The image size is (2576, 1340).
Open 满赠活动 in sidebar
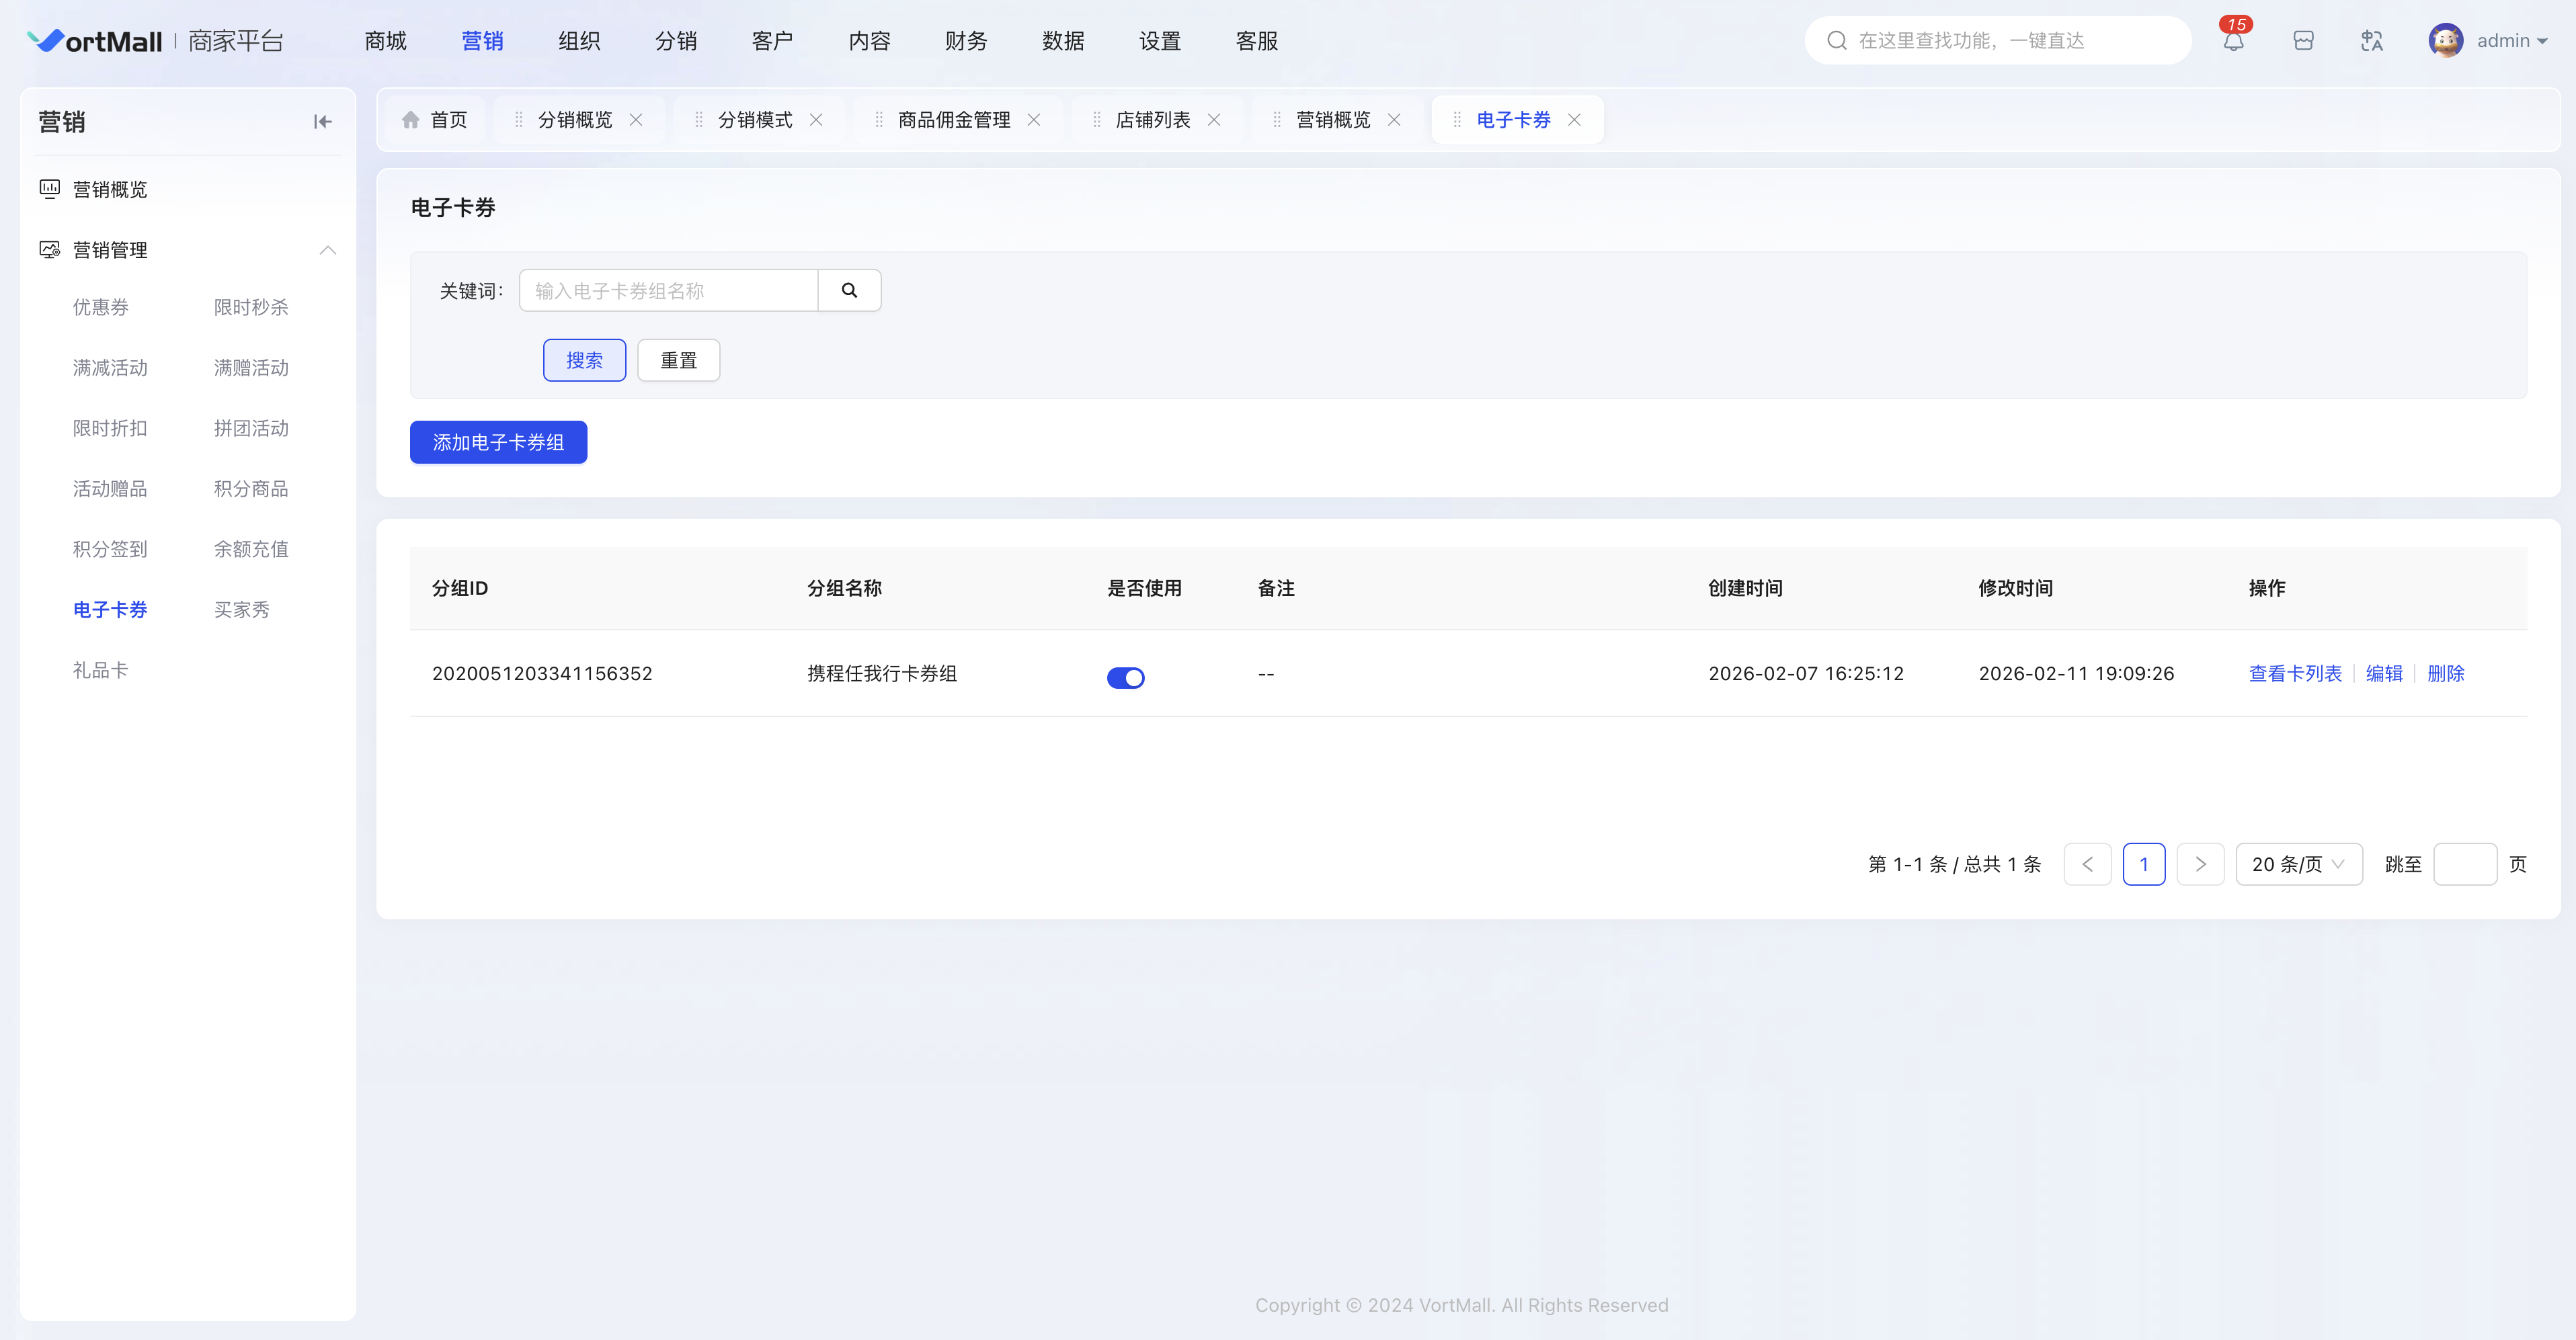point(251,368)
